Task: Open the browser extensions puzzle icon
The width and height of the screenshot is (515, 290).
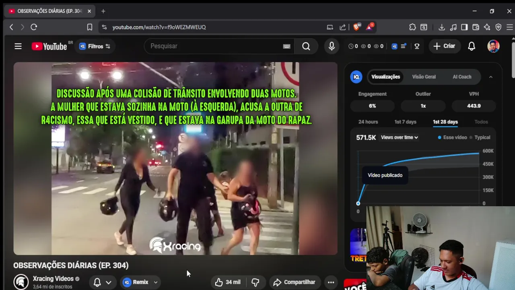Action: [x=412, y=27]
